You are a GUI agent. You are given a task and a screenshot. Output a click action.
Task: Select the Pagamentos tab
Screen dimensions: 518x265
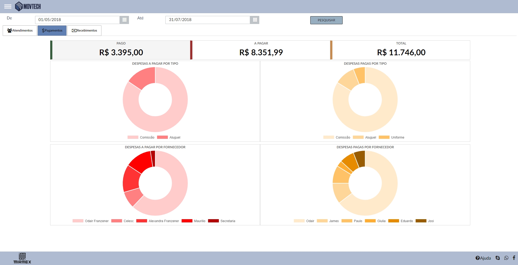52,30
